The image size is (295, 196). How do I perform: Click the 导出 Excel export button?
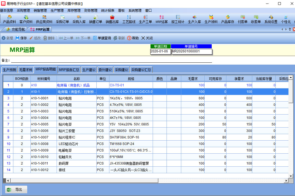coord(16,190)
